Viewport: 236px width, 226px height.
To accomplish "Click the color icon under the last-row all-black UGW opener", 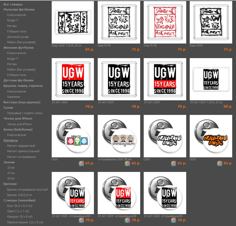I will point(173,220).
